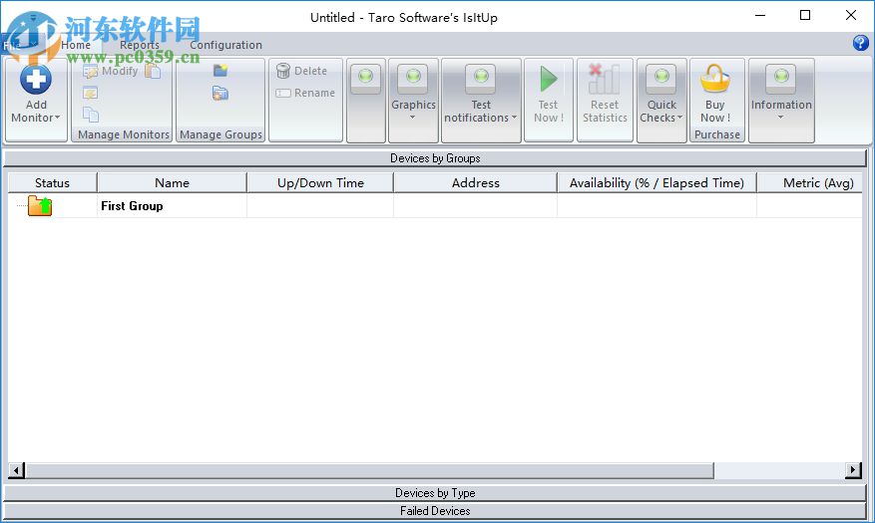The width and height of the screenshot is (875, 523).
Task: Click the two-pages copy icon in Manage Monitors
Action: tap(91, 115)
